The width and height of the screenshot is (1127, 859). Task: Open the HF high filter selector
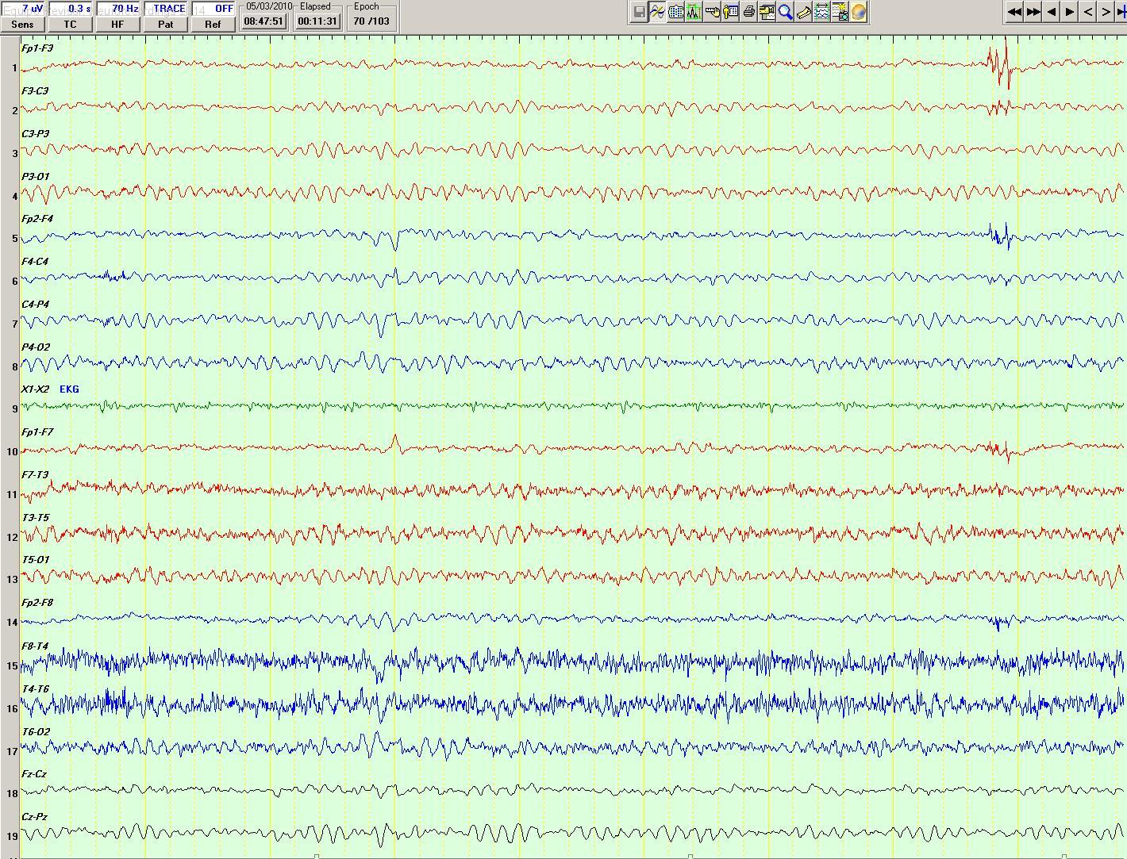117,24
